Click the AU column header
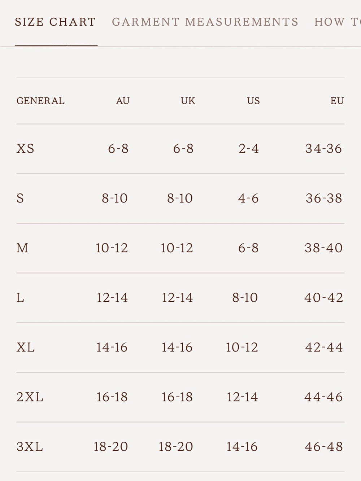361x481 pixels. (x=123, y=101)
